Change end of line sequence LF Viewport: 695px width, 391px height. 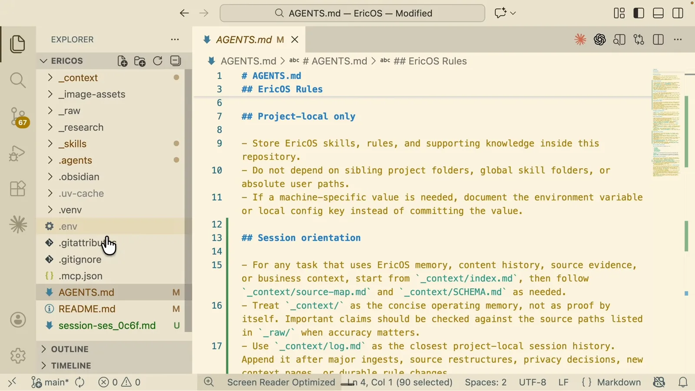click(x=563, y=382)
